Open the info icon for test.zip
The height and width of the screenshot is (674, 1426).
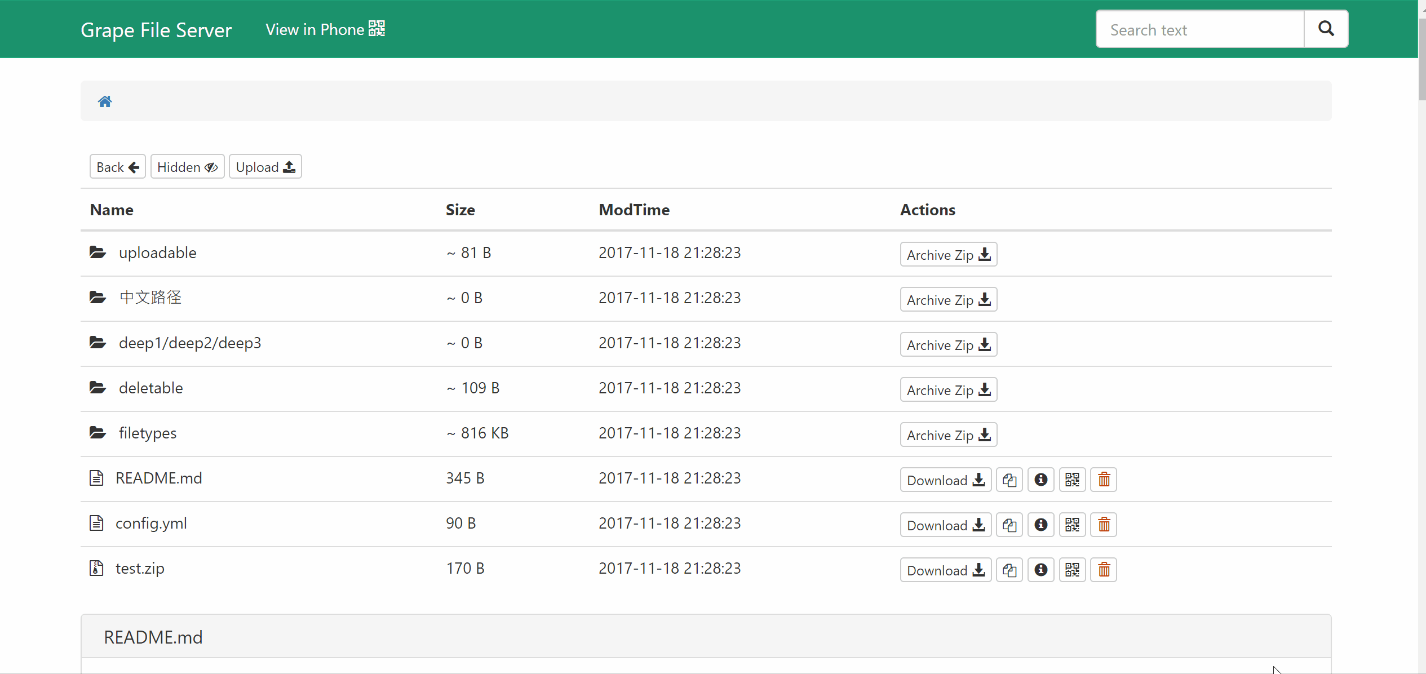click(x=1040, y=570)
